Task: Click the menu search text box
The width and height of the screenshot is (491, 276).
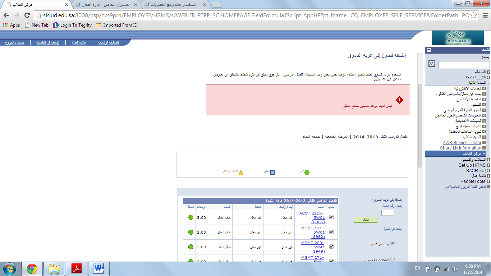Action: [x=464, y=65]
